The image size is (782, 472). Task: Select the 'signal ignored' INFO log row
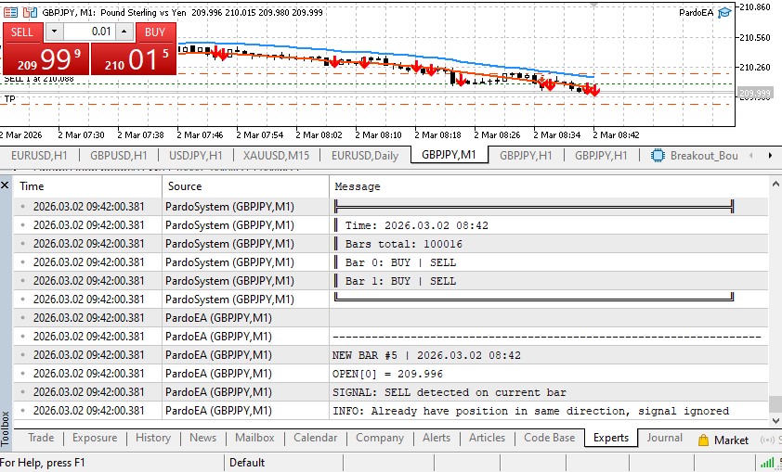point(391,410)
